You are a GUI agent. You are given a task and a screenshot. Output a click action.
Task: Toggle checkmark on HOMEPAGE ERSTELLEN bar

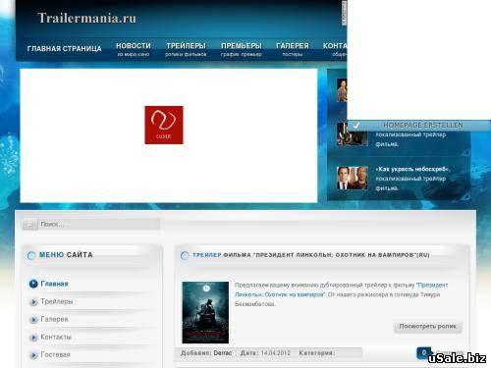356,126
